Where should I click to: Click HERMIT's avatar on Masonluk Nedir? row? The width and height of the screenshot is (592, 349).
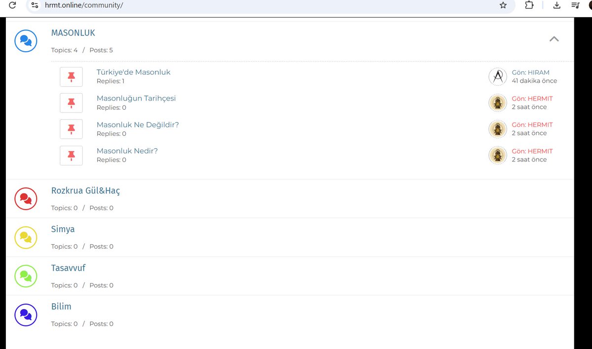coord(498,156)
